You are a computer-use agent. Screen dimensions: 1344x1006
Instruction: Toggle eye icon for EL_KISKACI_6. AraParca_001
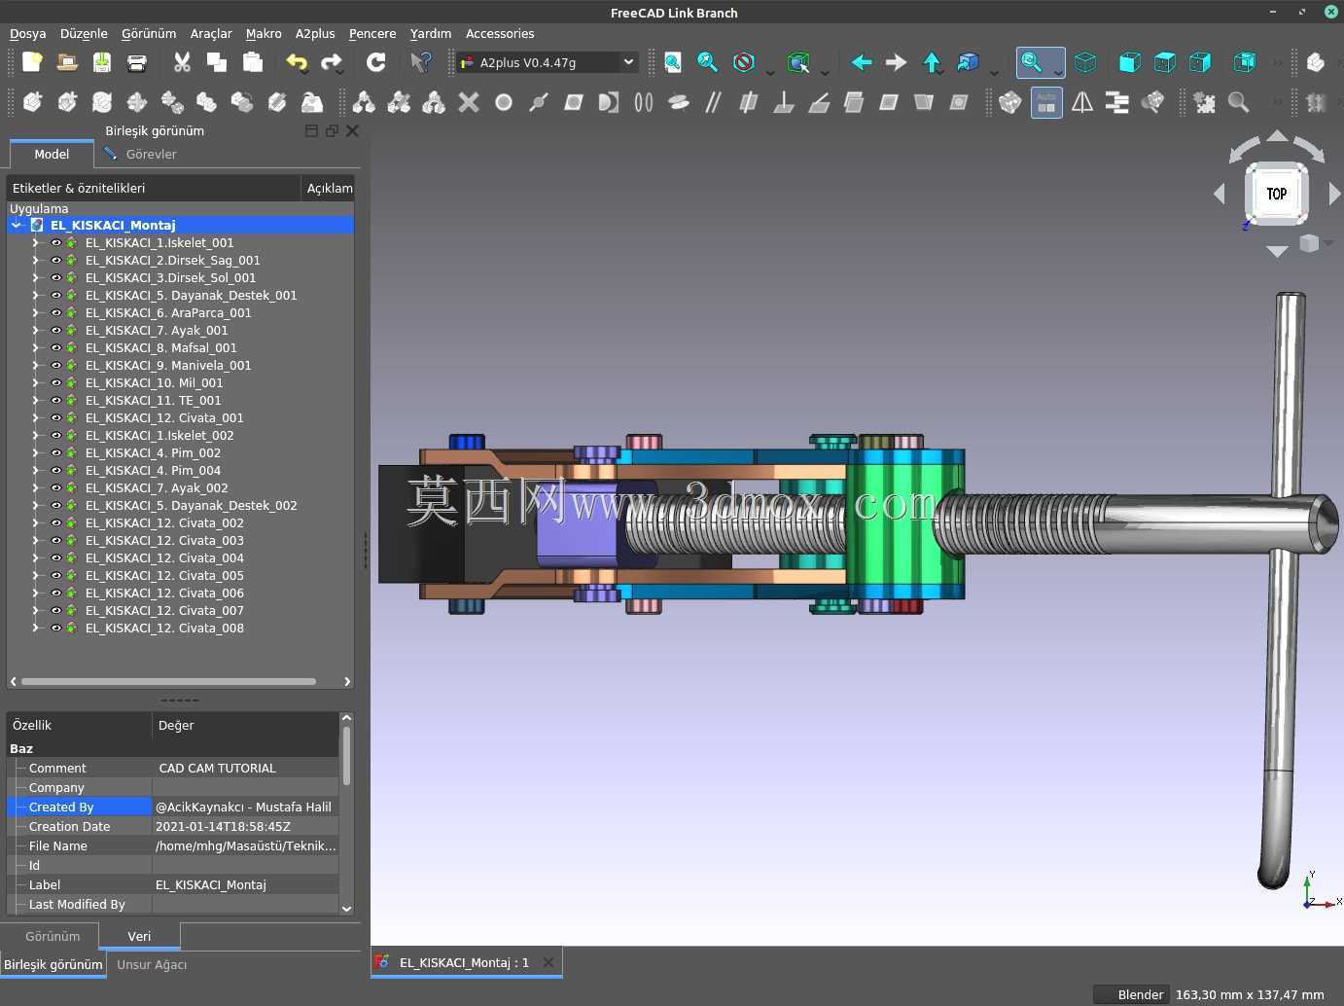56,313
